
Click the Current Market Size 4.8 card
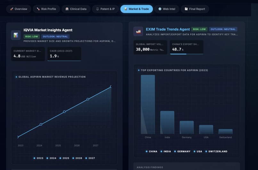tap(28, 54)
